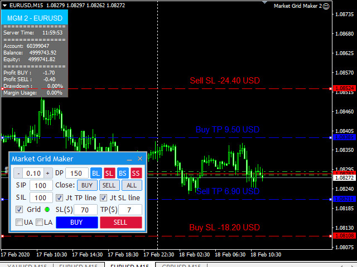Edit the lot size field showing 0.10
Viewport: 357px width, 267px height.
coord(33,174)
